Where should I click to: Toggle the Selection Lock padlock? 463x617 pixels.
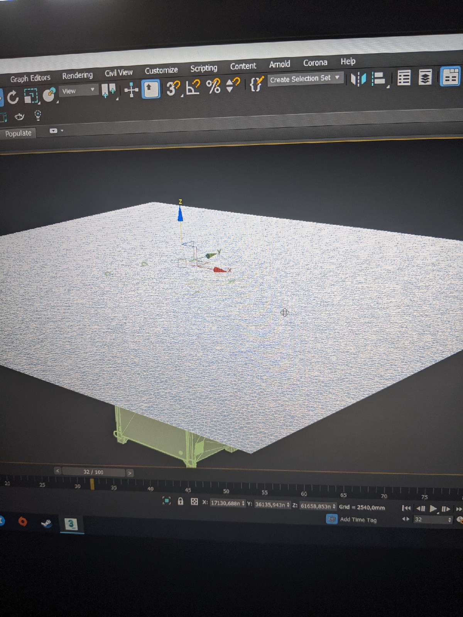coord(180,501)
